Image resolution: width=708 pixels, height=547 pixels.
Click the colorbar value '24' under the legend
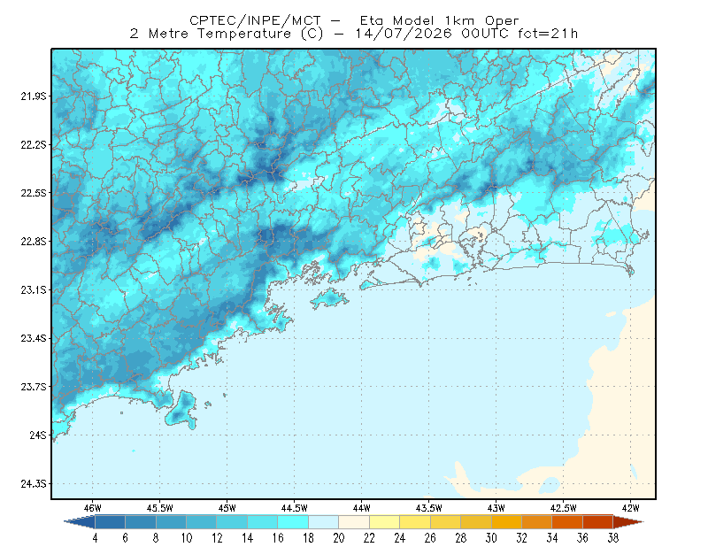[400, 538]
